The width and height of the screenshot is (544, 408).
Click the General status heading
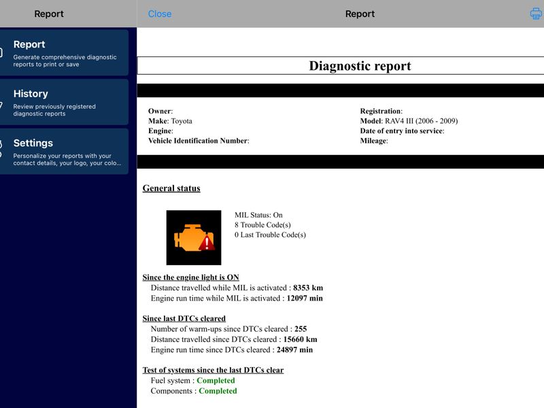[x=171, y=188]
